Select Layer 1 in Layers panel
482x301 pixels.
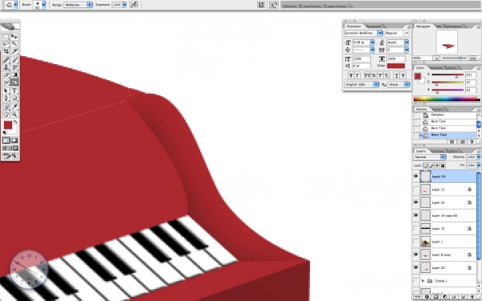coord(448,242)
